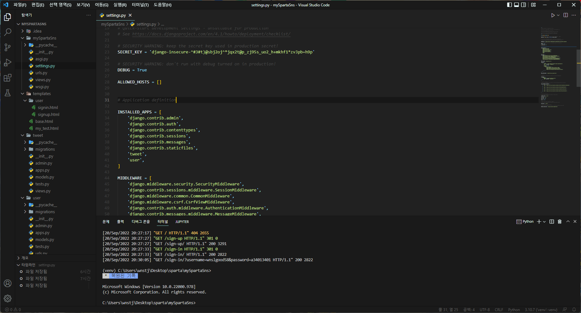This screenshot has height=313, width=581.
Task: Open the Extensions view icon
Action: click(8, 78)
